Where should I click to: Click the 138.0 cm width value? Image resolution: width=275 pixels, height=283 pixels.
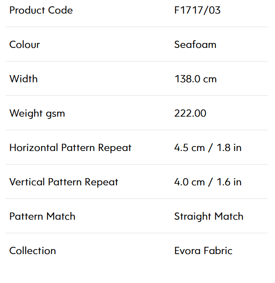(196, 79)
